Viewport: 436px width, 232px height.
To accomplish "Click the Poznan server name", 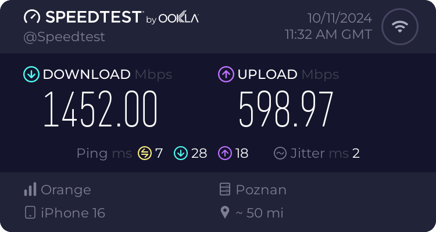I will click(261, 190).
